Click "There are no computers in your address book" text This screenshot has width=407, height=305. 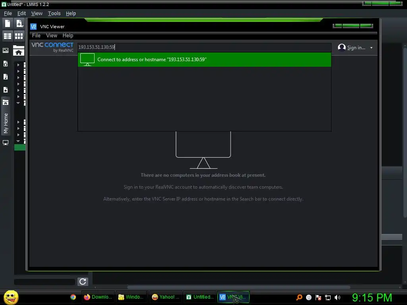[x=203, y=175]
